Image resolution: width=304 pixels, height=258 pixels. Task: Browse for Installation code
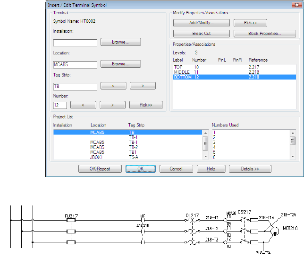[x=120, y=42]
